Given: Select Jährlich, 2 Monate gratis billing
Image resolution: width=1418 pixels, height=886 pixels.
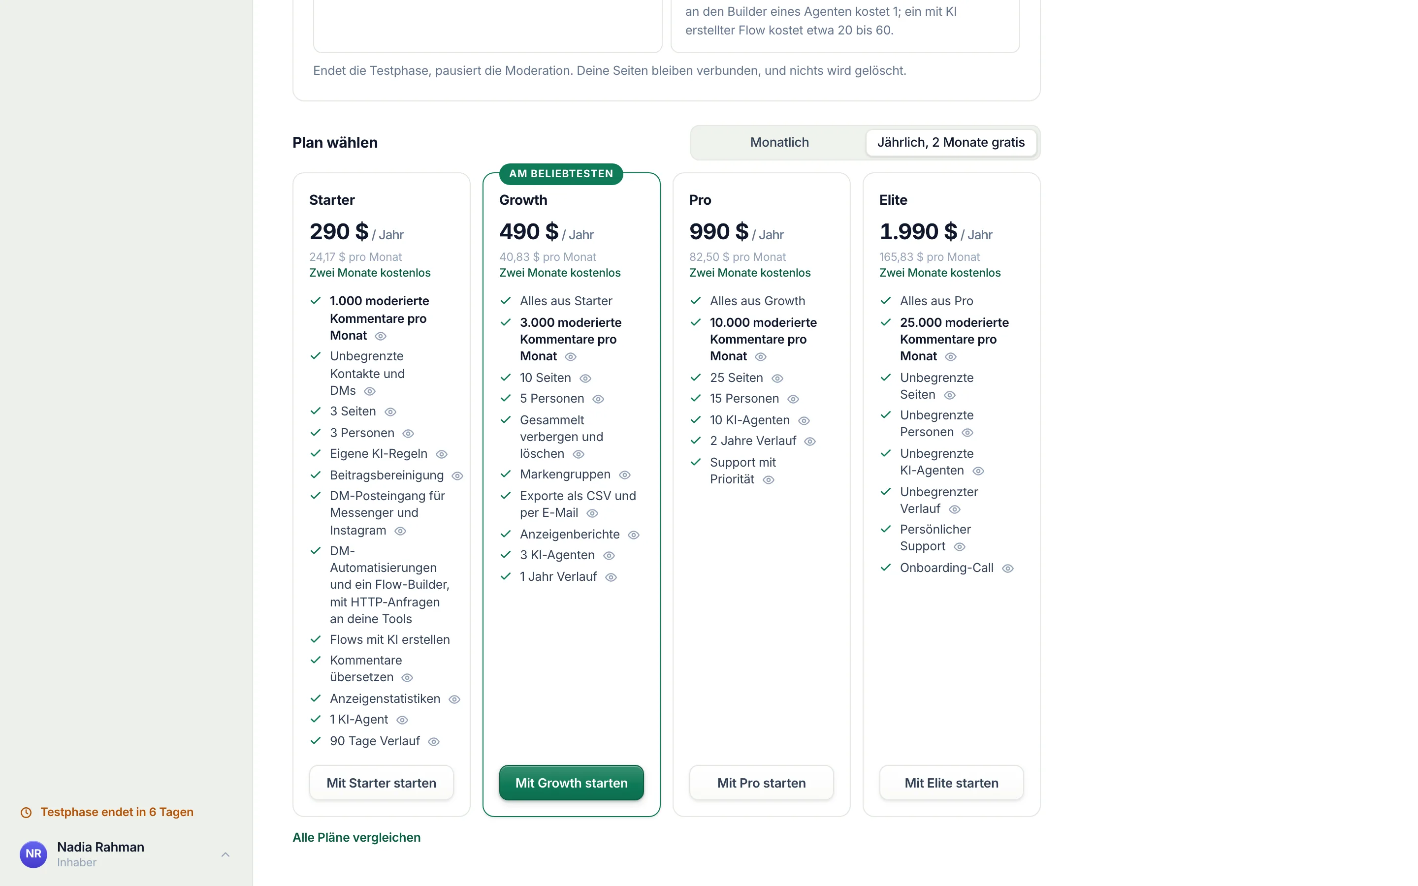Looking at the screenshot, I should (x=950, y=142).
